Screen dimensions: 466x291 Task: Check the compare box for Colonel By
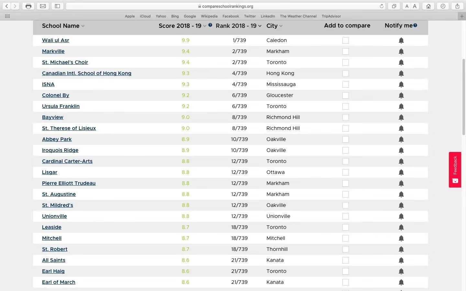[346, 95]
